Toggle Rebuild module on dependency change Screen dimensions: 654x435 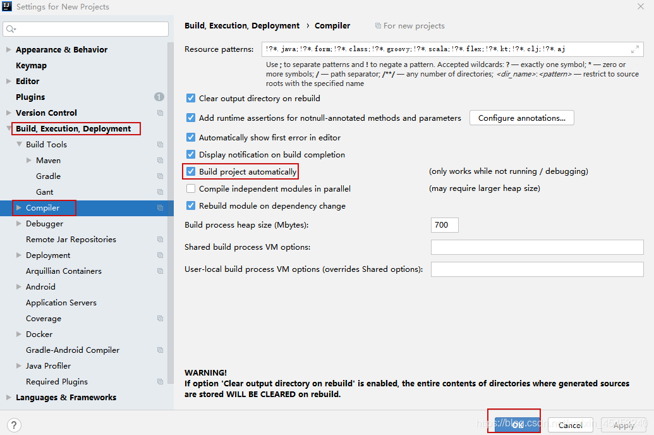(191, 206)
